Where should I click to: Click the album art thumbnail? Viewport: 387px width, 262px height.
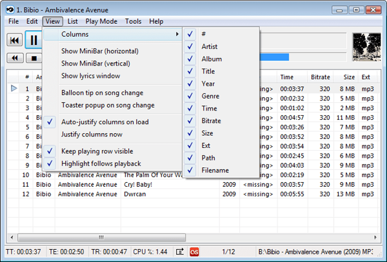click(x=366, y=47)
